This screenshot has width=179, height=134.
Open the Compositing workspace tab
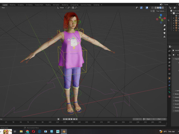[74, 5]
